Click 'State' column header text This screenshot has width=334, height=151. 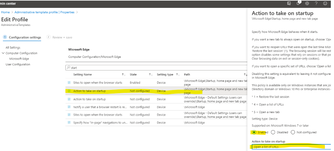click(x=133, y=75)
